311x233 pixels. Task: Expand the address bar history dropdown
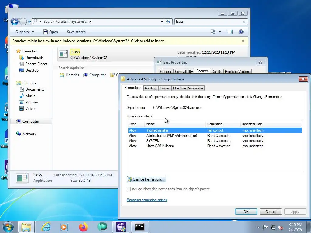pyautogui.click(x=162, y=22)
